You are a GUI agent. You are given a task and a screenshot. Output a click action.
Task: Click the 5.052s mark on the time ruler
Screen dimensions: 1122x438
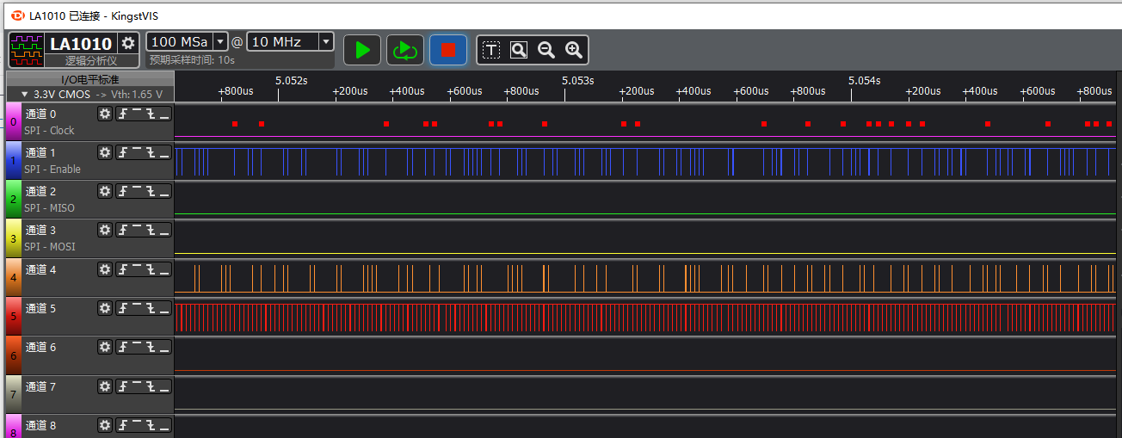click(291, 80)
